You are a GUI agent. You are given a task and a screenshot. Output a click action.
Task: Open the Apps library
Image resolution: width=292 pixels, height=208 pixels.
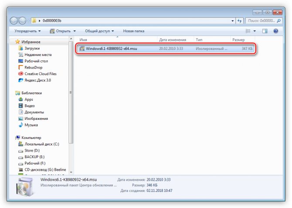29,99
